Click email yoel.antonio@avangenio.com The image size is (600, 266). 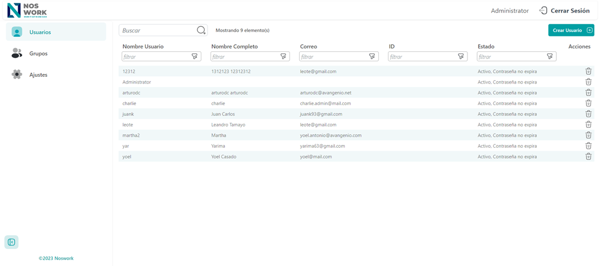click(x=330, y=135)
